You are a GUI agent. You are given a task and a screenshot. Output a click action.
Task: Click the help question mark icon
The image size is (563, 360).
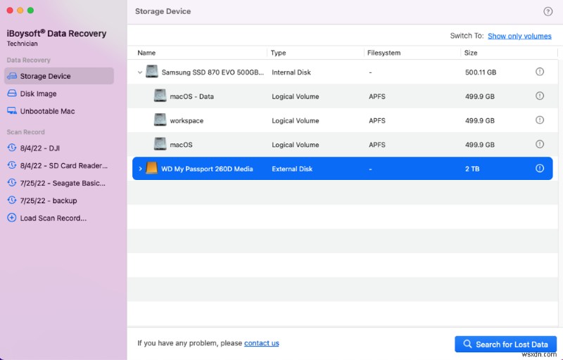[x=548, y=11]
